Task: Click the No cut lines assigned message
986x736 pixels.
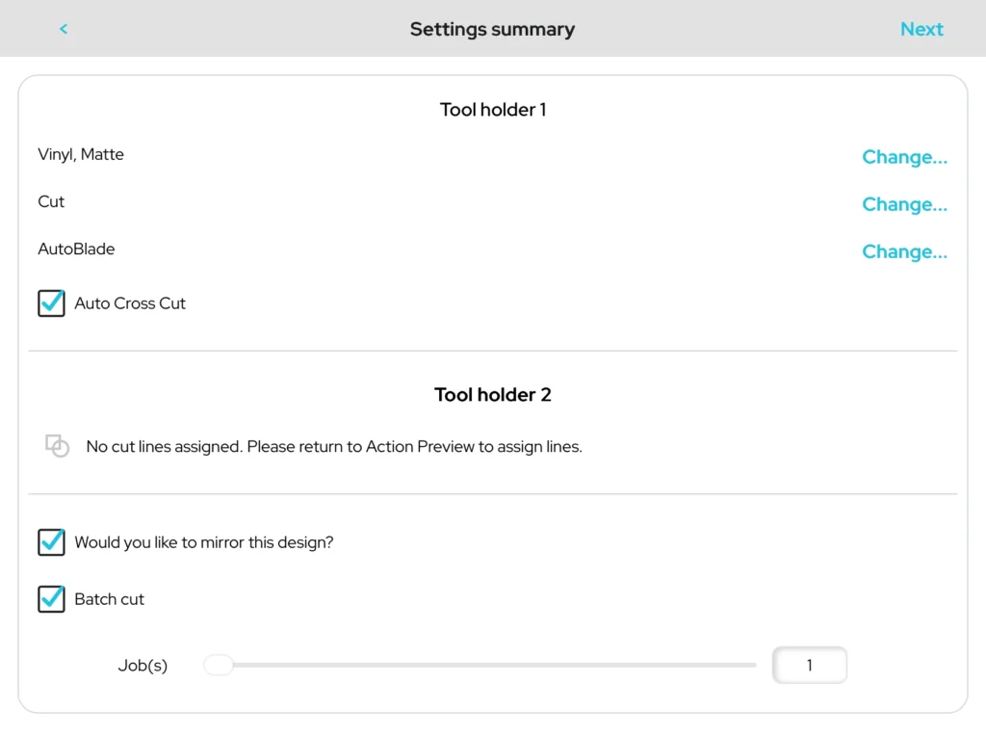Action: (334, 447)
